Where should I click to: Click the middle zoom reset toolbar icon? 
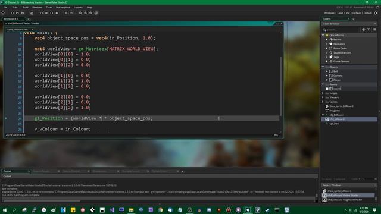86,13
